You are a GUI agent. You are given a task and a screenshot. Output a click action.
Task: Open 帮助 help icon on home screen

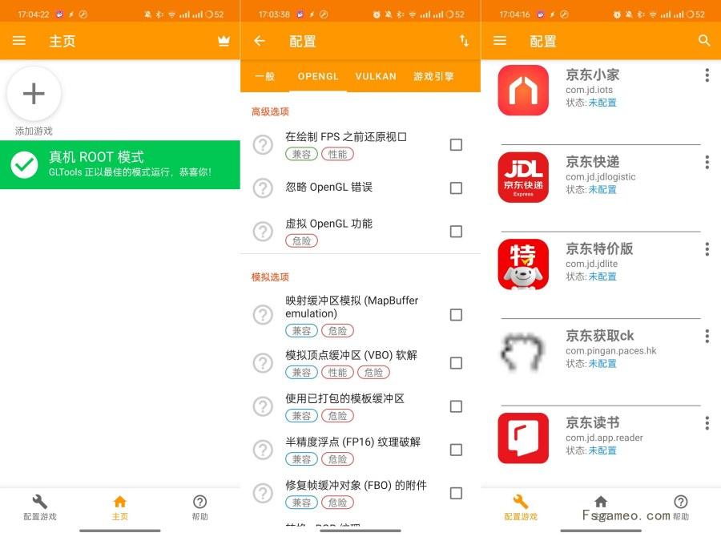200,507
